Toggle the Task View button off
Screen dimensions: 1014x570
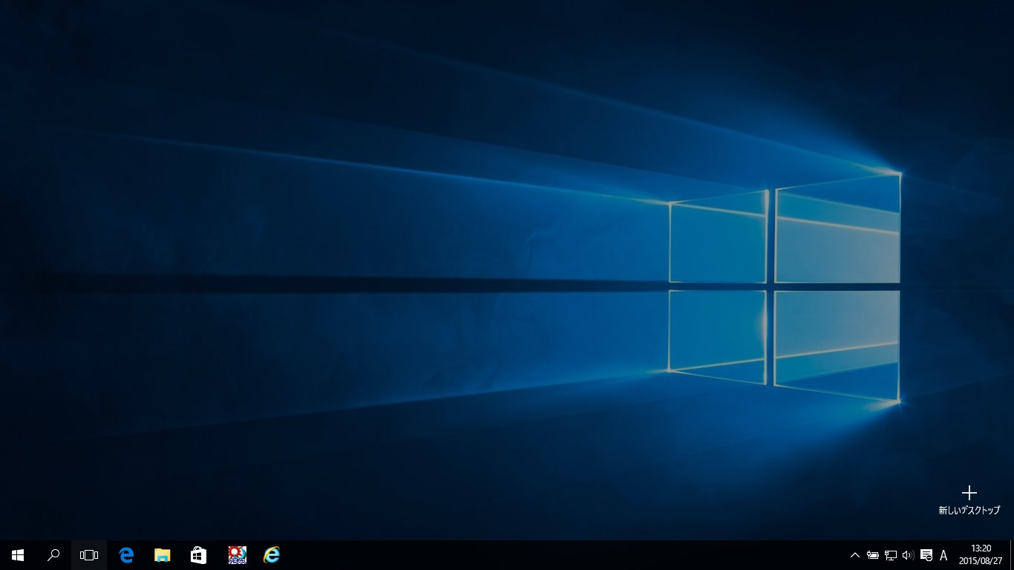[89, 555]
